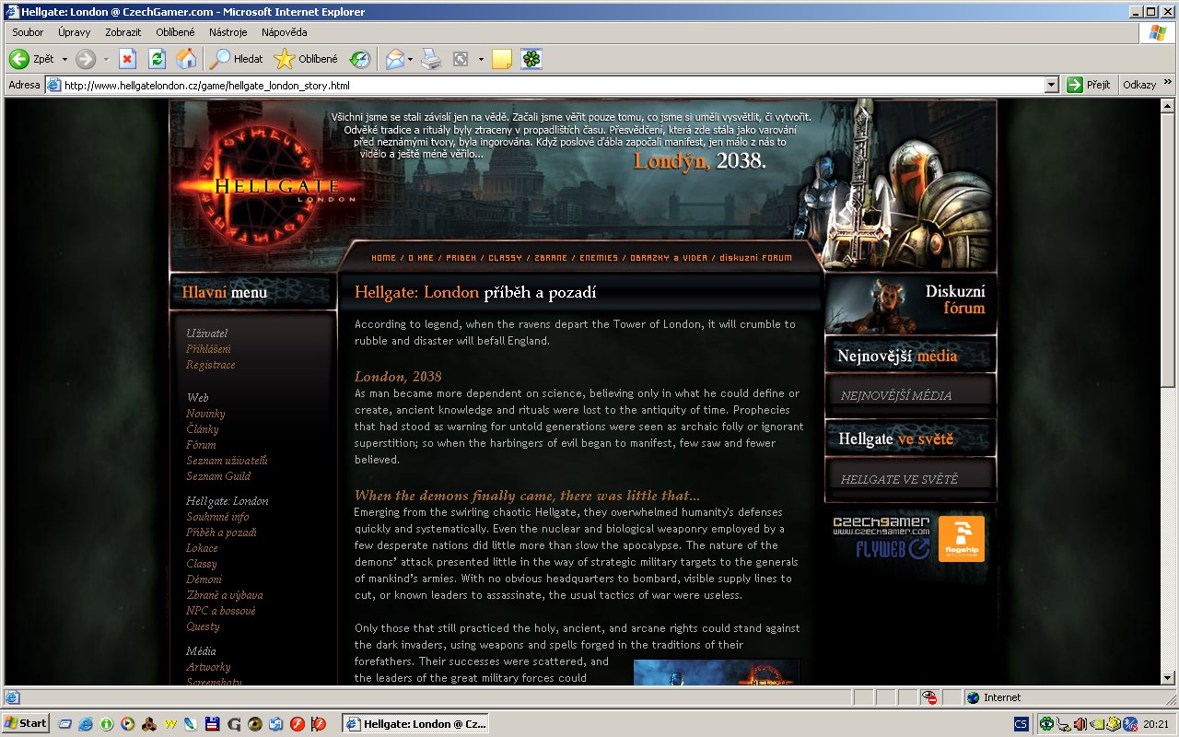Viewport: 1179px width, 737px height.
Task: Expand the address bar dropdown
Action: (x=1052, y=85)
